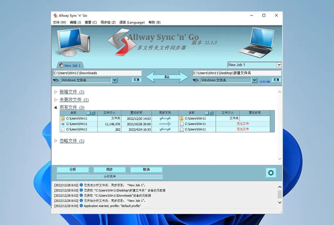This screenshot has width=334, height=225.
Task: Expand the 忽略文件 (1) group
Action: [56, 141]
